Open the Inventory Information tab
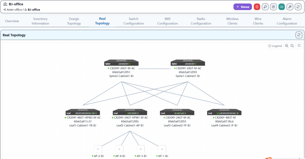 pyautogui.click(x=41, y=21)
